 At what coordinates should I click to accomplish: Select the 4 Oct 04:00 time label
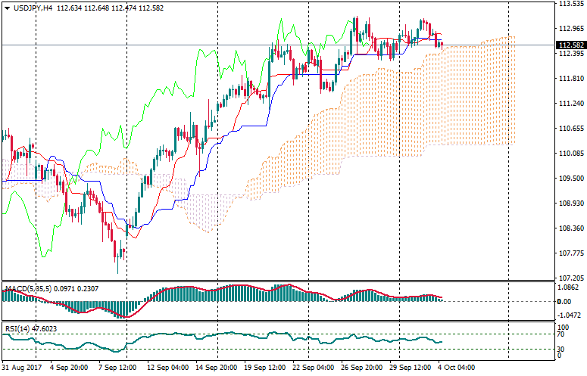click(457, 367)
